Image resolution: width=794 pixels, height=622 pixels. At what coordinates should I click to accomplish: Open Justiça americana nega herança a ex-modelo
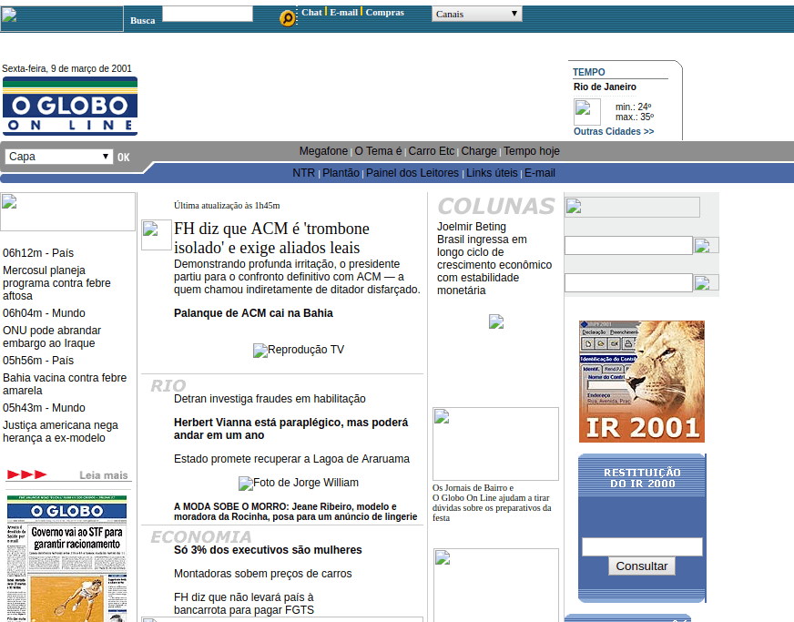coord(60,432)
